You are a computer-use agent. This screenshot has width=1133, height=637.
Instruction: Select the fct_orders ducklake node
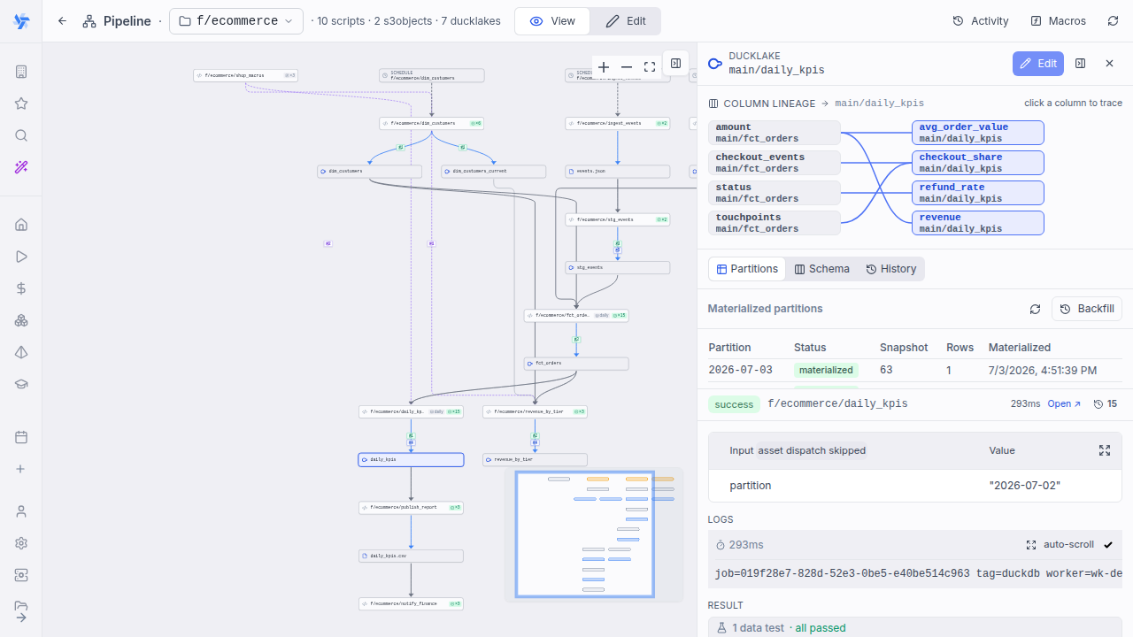coord(576,364)
